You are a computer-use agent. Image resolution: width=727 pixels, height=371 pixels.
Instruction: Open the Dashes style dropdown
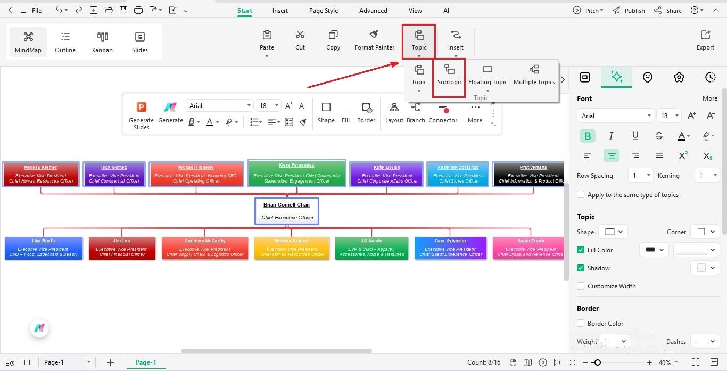coord(705,341)
